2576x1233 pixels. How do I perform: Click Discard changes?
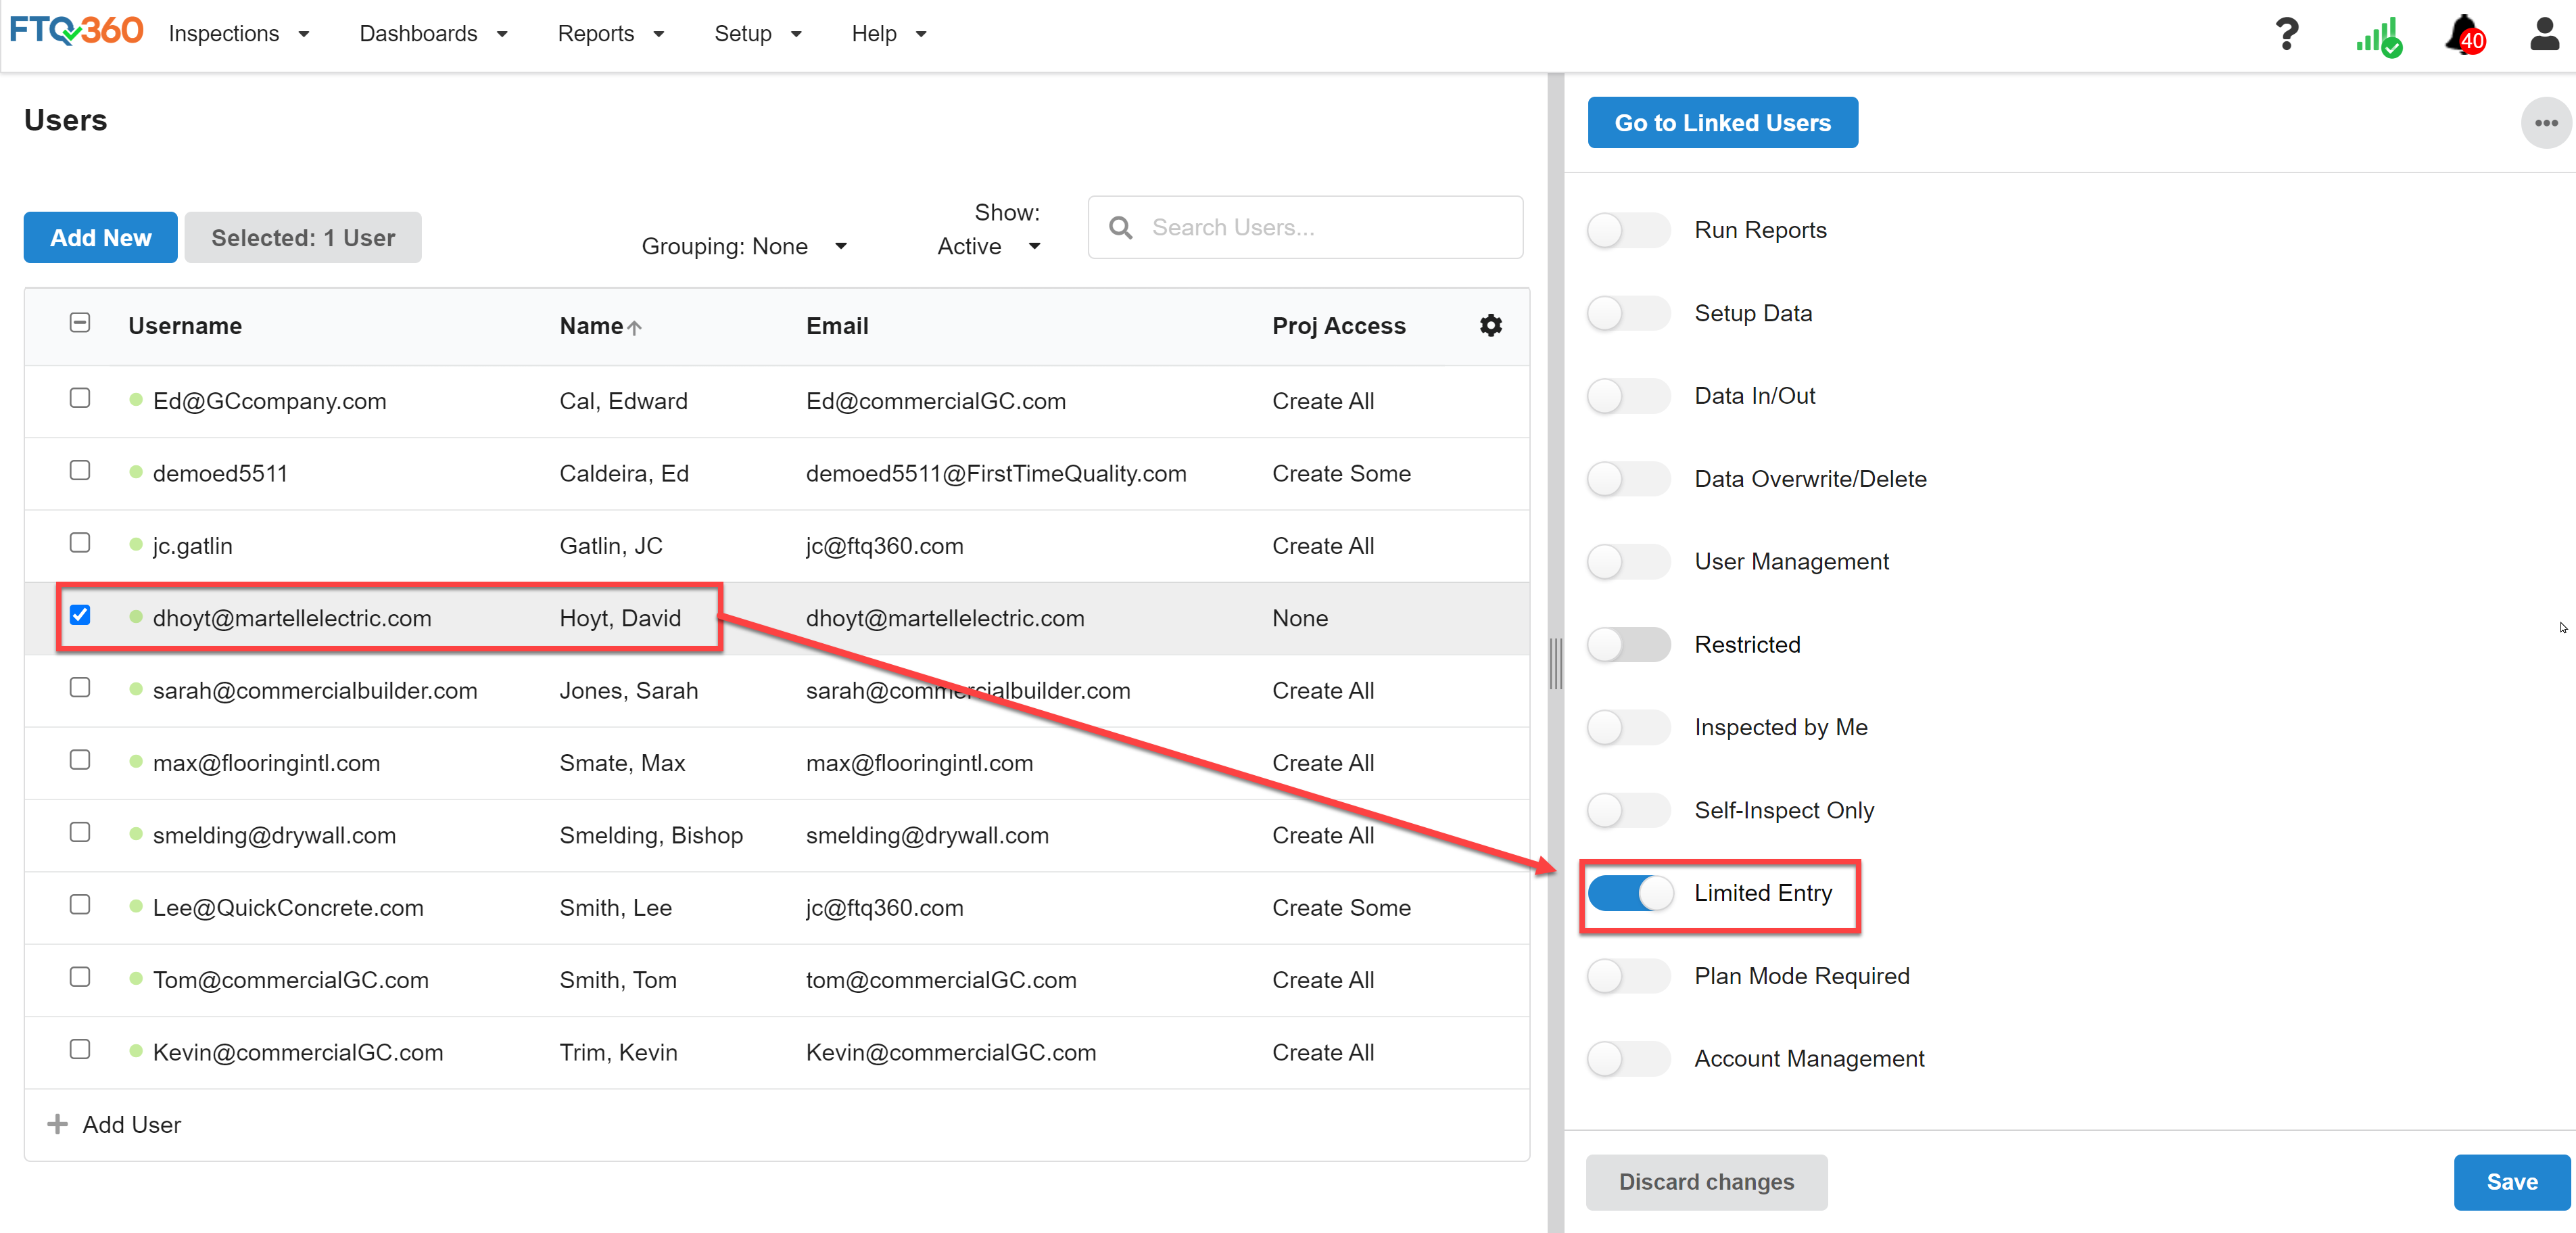(1706, 1182)
